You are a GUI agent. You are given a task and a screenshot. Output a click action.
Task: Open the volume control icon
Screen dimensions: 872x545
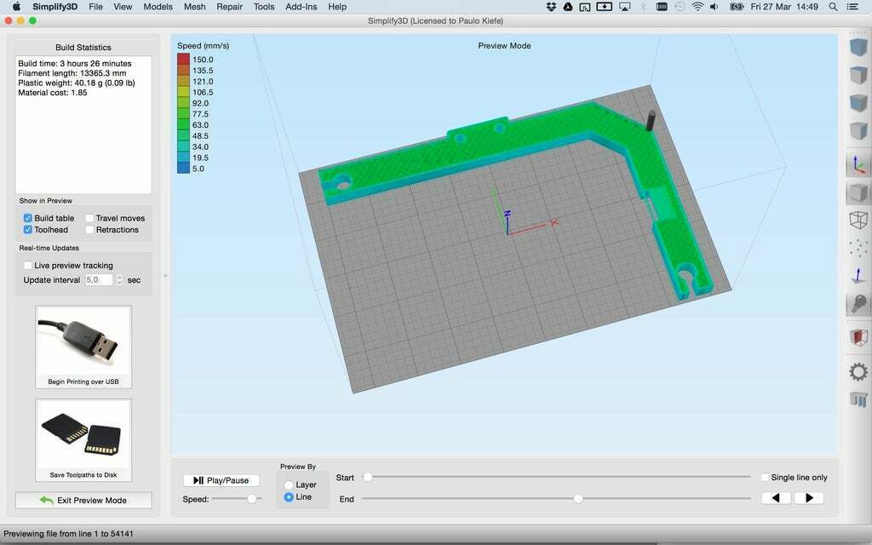tap(714, 7)
